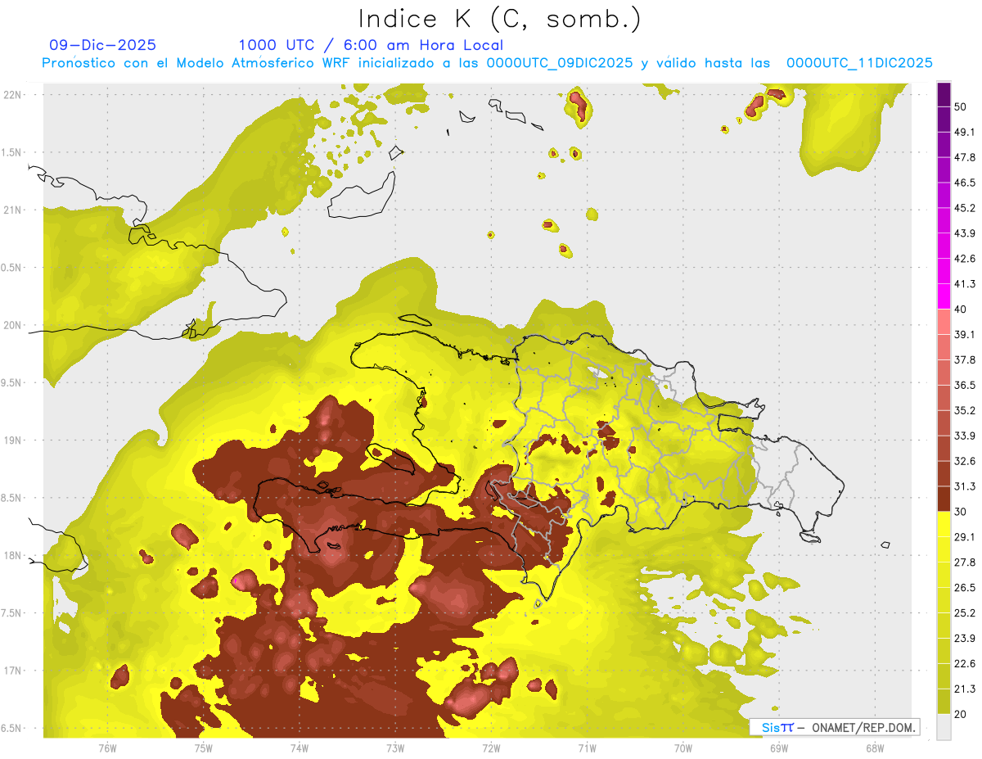Click the "Pronostico con el Modelo Atmosferico WRF" line
Image resolution: width=982 pixels, height=759 pixels.
[487, 63]
